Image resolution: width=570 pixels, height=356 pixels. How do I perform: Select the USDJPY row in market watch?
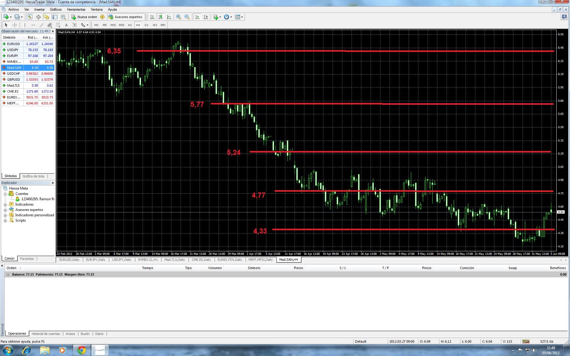[x=13, y=50]
